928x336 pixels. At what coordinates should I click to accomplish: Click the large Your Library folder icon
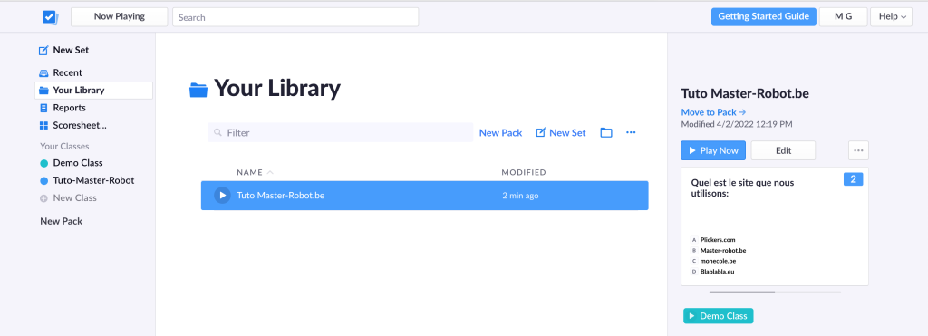(x=198, y=90)
